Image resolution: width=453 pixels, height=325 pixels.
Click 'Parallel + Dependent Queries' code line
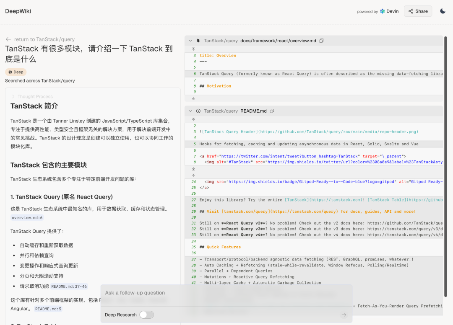point(236,271)
